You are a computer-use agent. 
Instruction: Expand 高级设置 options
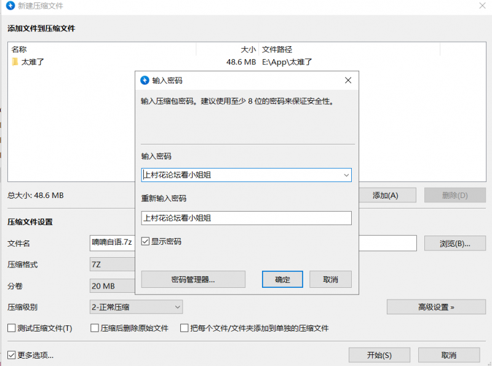(436, 306)
